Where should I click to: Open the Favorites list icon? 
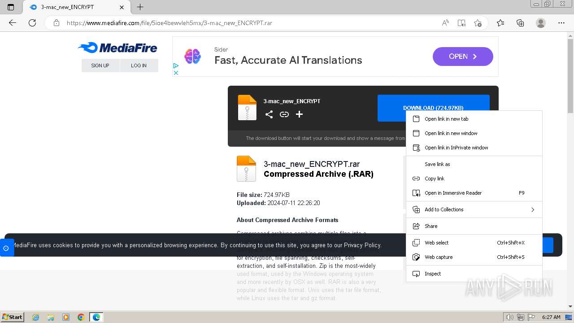(500, 23)
